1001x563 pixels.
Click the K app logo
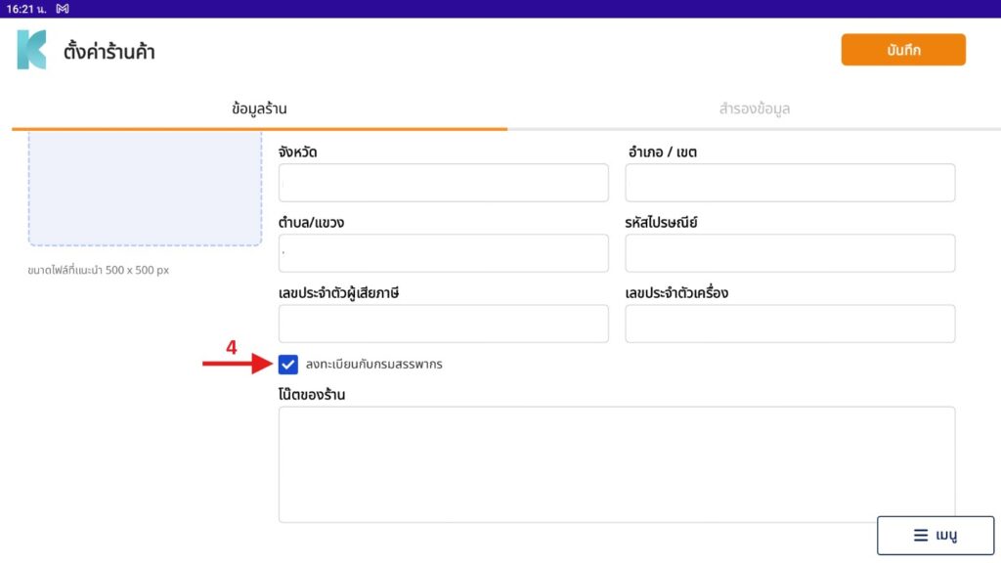coord(31,50)
